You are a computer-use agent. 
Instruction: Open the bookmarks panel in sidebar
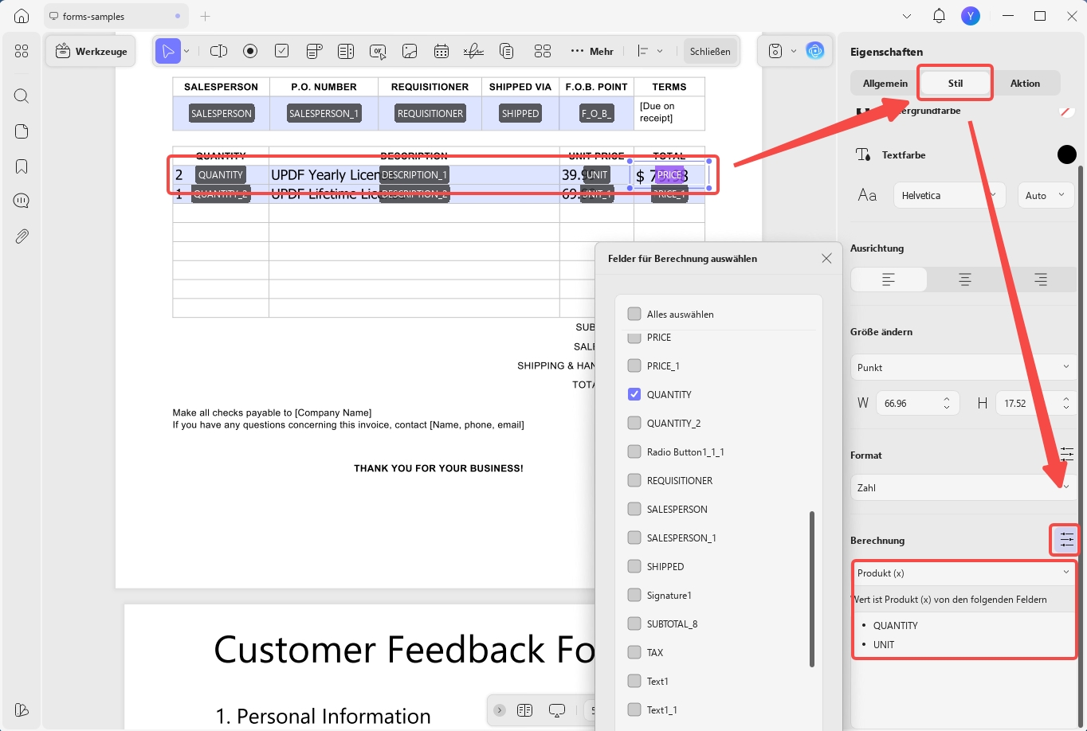22,166
